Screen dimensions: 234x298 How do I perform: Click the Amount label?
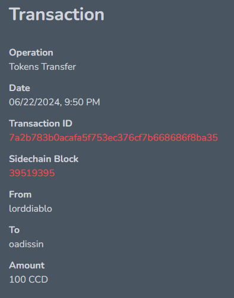[27, 265]
